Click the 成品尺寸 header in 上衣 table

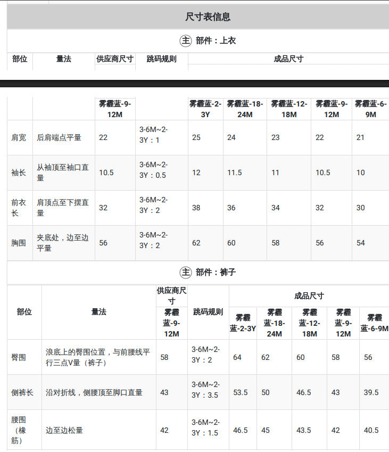coord(288,59)
